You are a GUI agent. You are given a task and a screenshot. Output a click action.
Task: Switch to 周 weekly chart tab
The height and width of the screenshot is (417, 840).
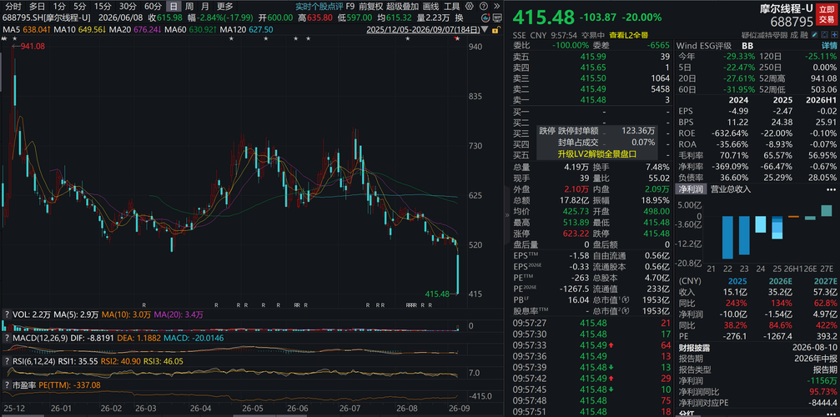pyautogui.click(x=189, y=7)
